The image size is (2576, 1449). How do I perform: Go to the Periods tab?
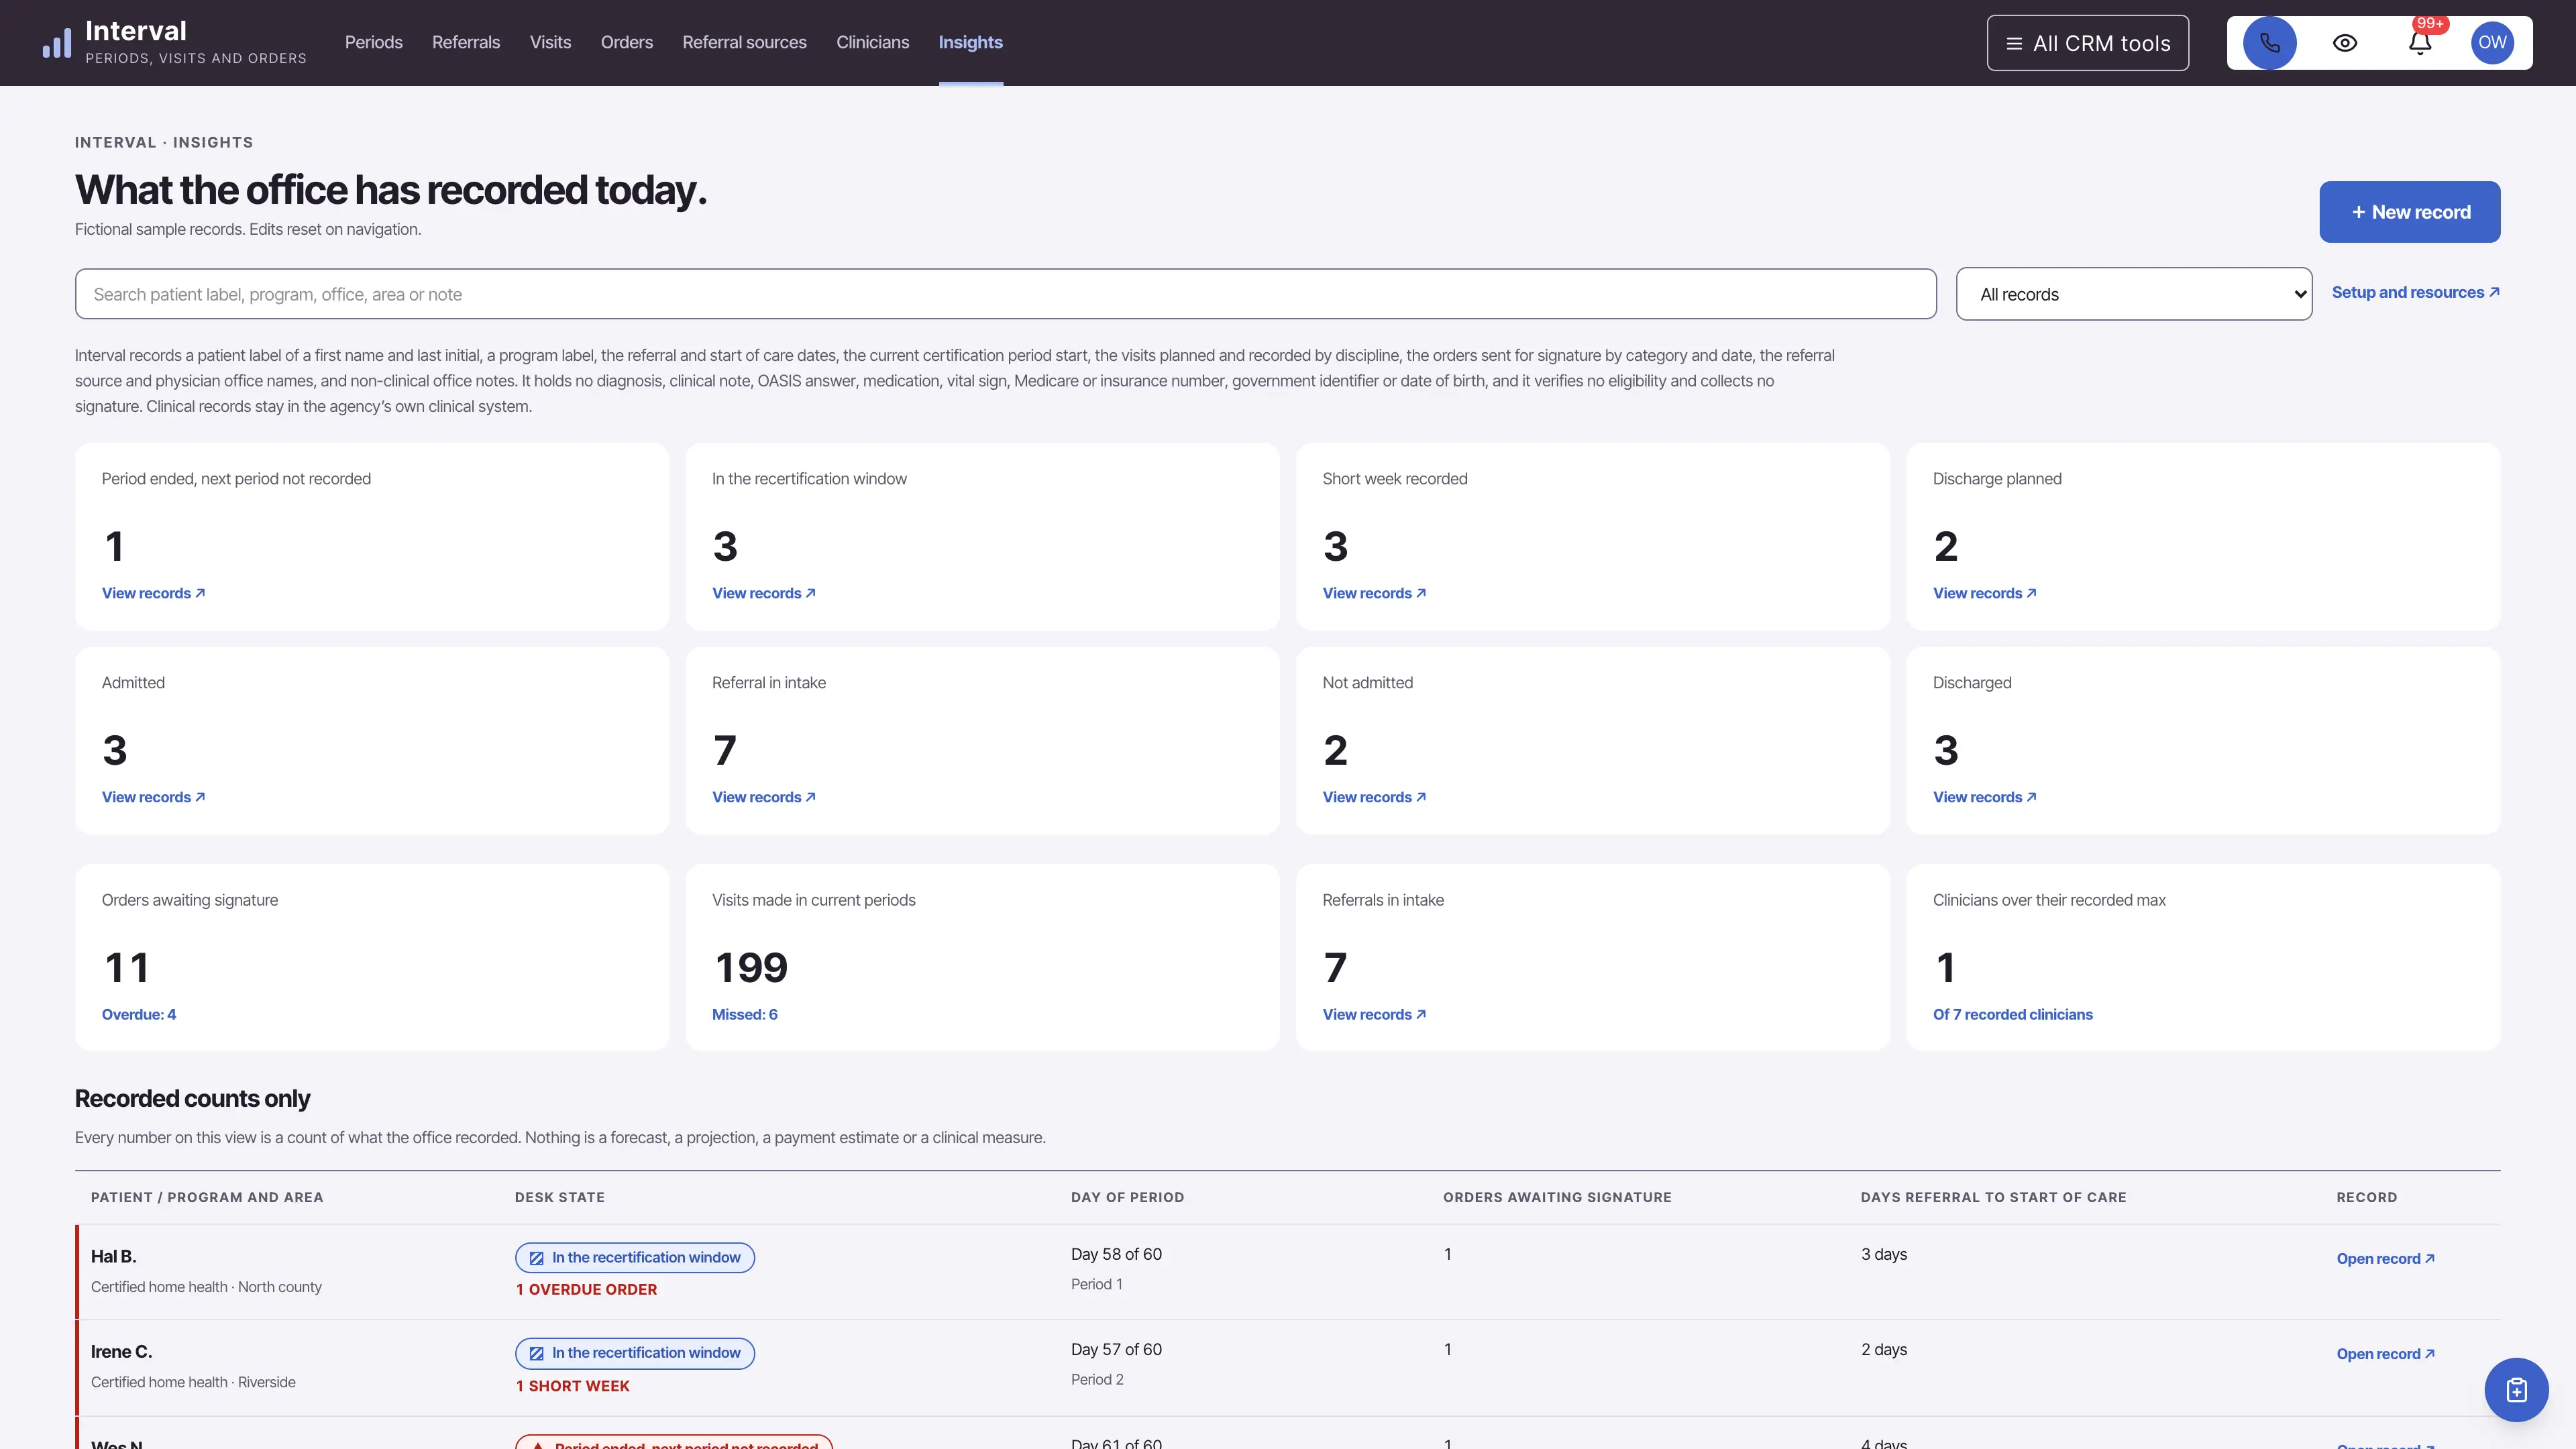coord(373,42)
